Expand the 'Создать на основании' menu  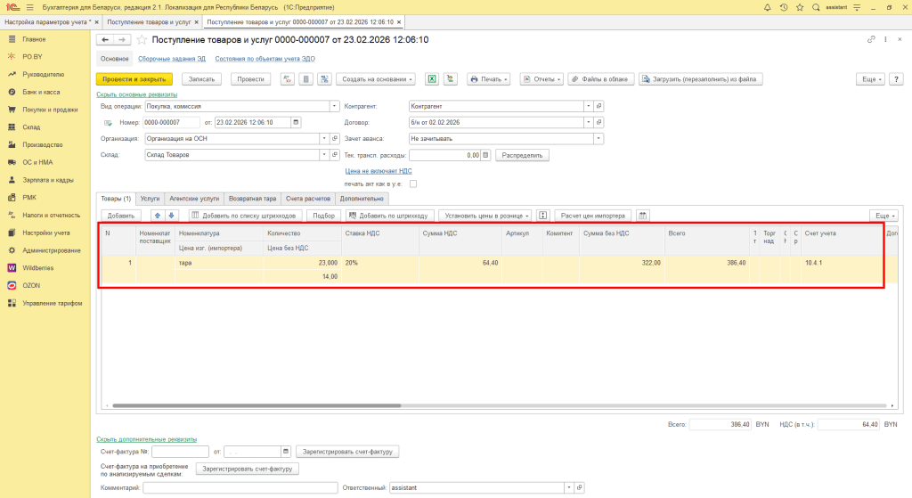click(378, 78)
